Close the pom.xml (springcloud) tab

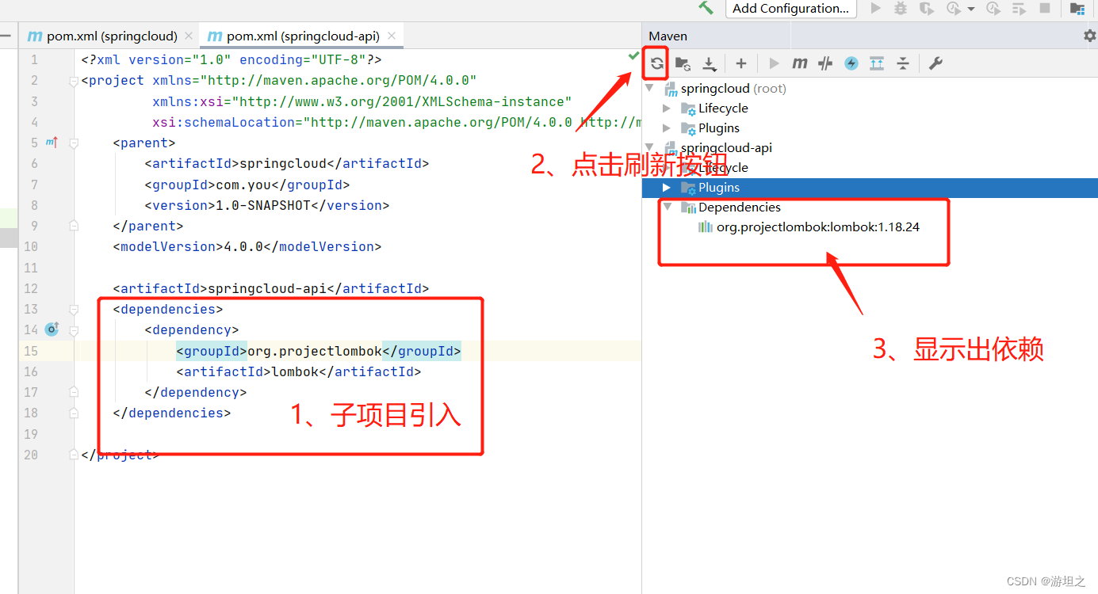point(189,36)
